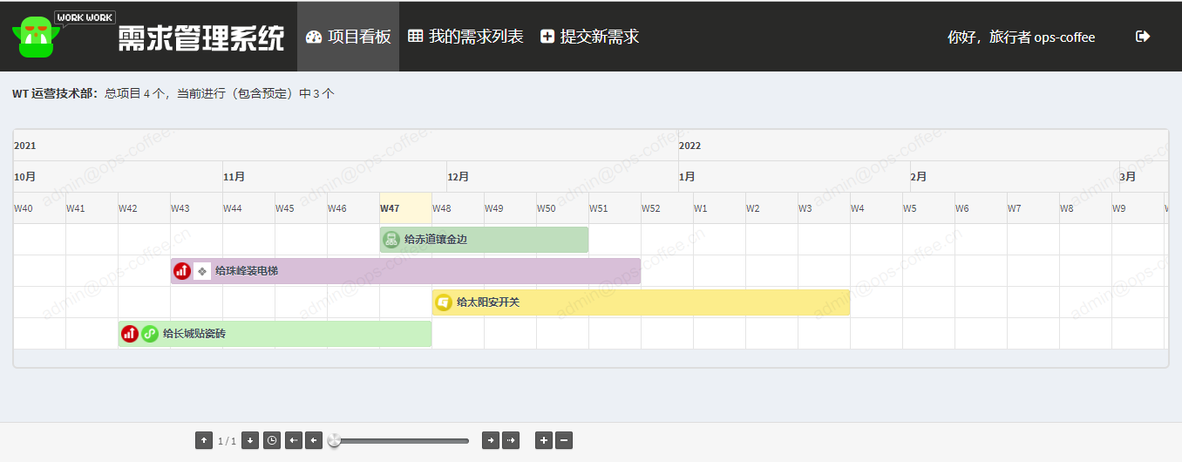The height and width of the screenshot is (462, 1182).
Task: Select 提交新需求 in the navigation bar
Action: coord(589,37)
